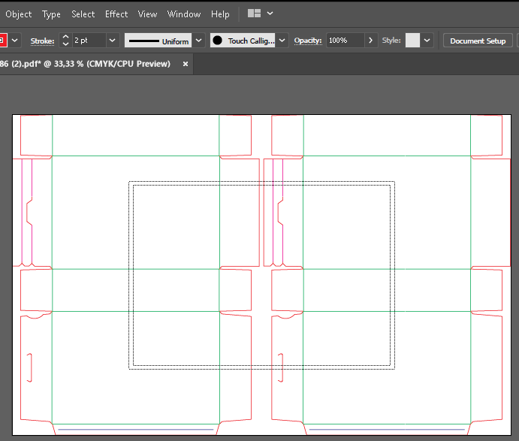Screen dimensions: 519x441
Task: Open Transparency panel via Opacity label
Action: pyautogui.click(x=308, y=41)
